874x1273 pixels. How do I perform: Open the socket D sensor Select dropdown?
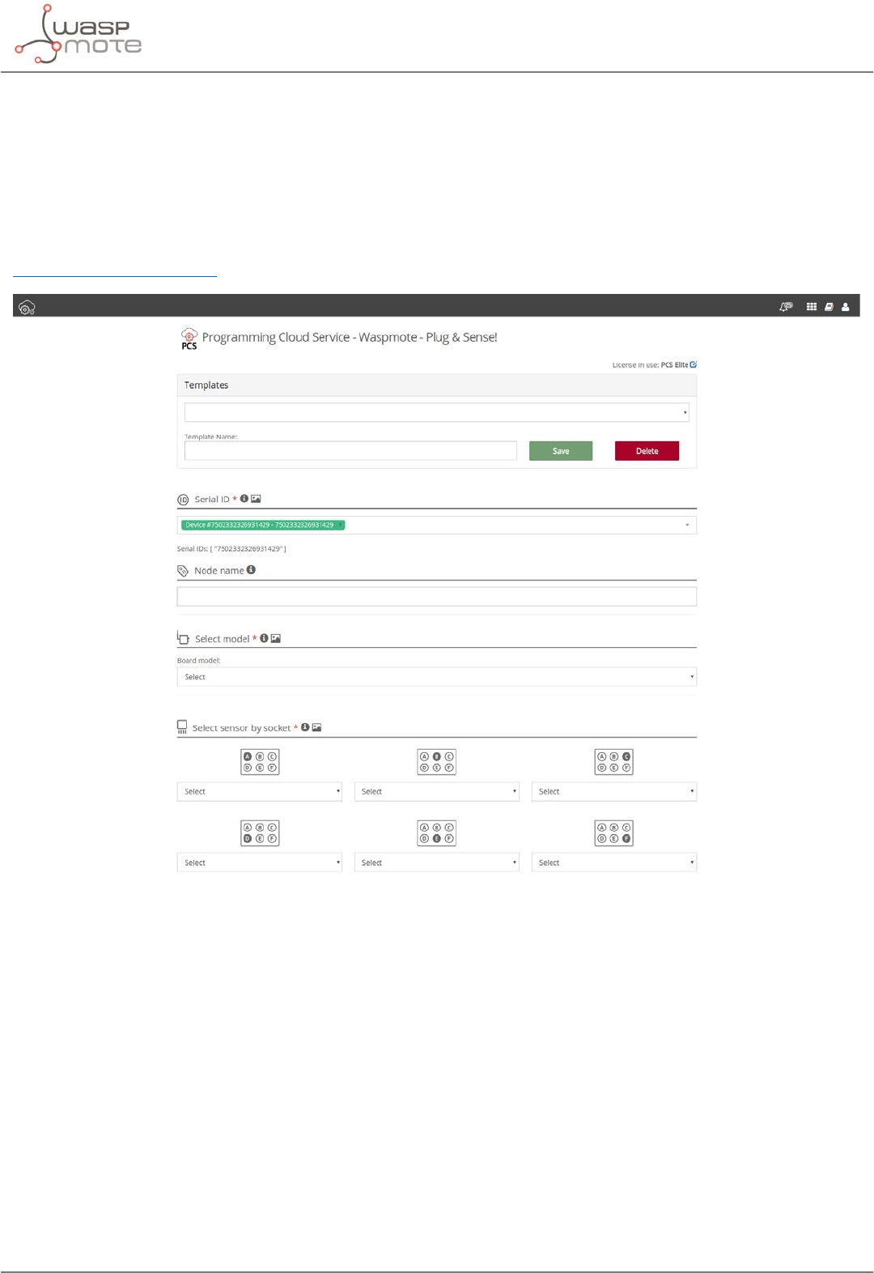coord(260,862)
